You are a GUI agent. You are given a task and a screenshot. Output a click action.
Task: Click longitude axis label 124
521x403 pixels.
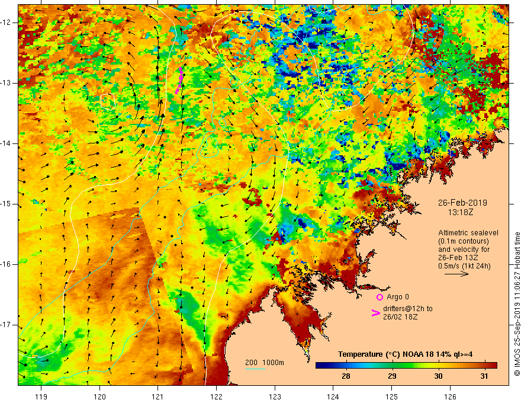coord(333,396)
